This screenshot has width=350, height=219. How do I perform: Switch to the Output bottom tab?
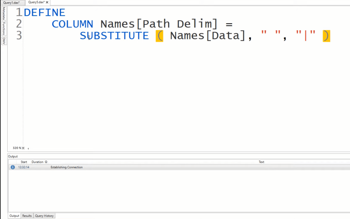click(x=14, y=216)
